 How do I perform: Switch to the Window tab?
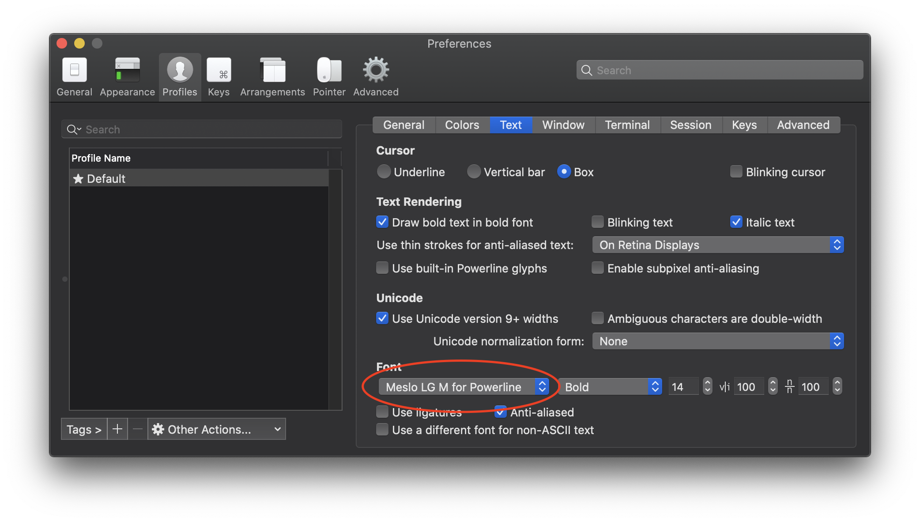[x=563, y=125]
